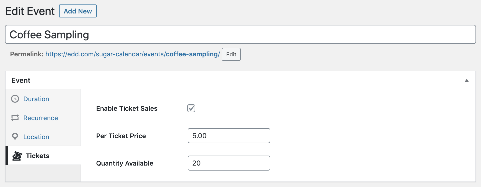Click the Add New button
The image size is (481, 187).
tap(78, 11)
